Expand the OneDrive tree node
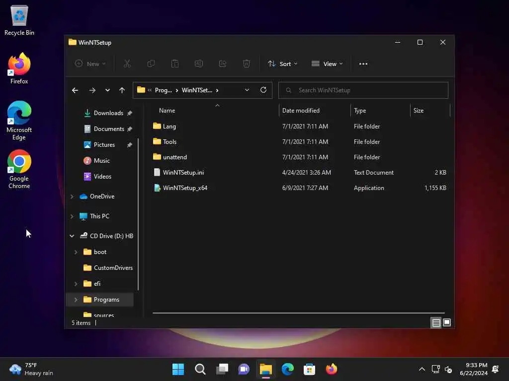This screenshot has height=381, width=509. pos(72,196)
